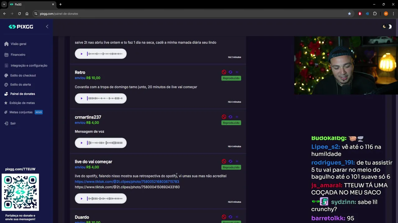
Task: Toggle the dark/light theme switch
Action: coord(387,27)
